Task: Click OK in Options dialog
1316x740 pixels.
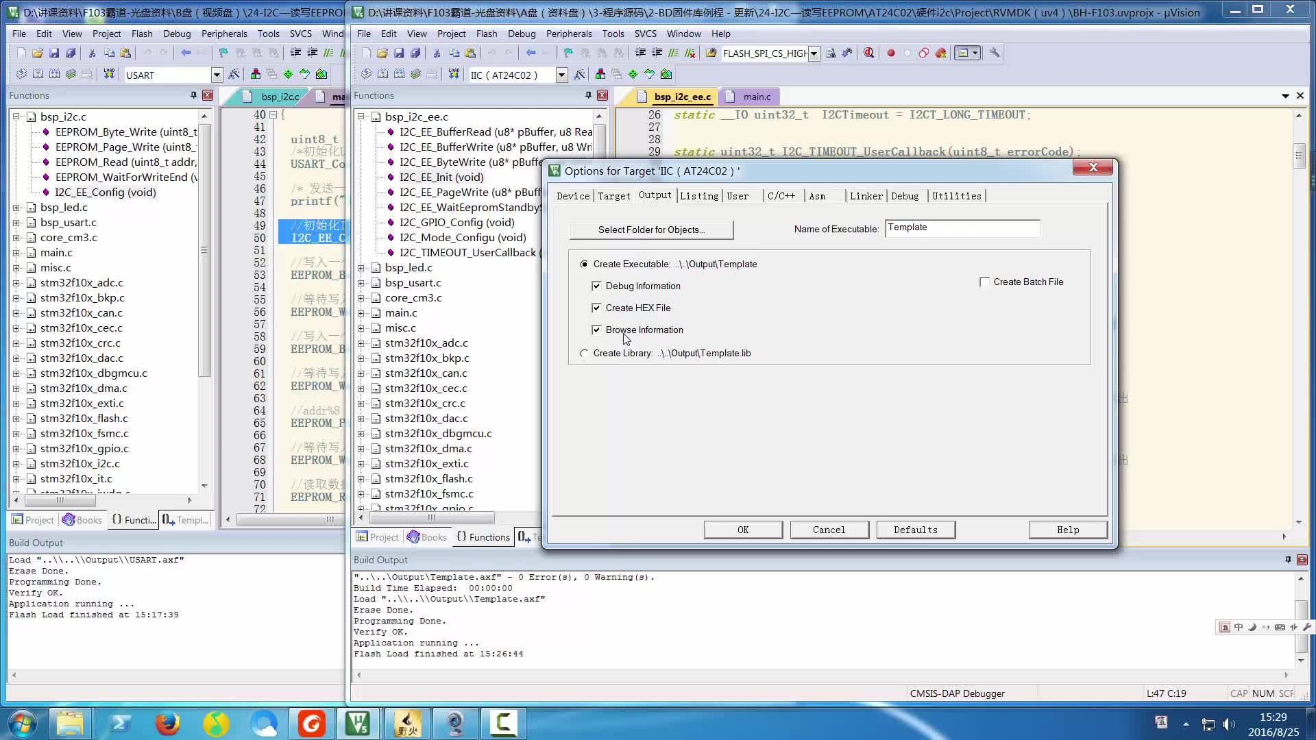Action: coord(743,530)
